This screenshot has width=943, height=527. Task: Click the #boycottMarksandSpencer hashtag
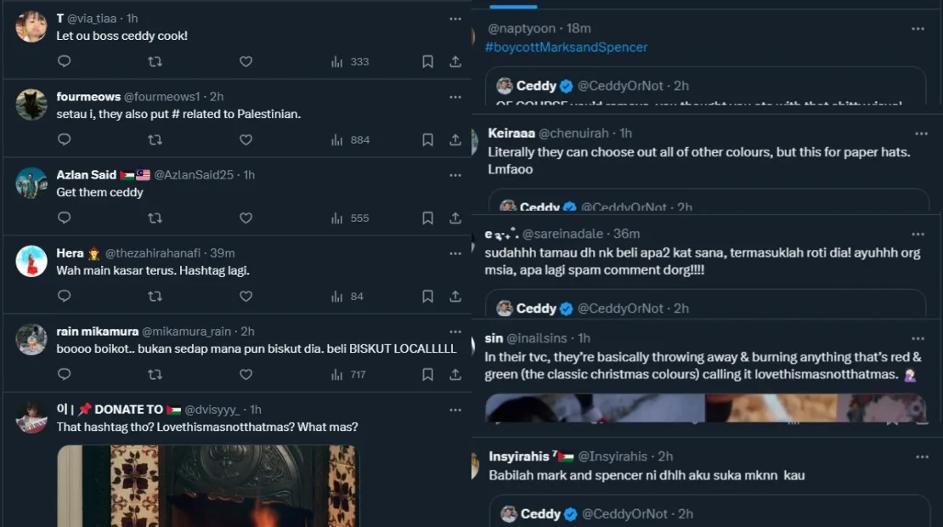(566, 48)
